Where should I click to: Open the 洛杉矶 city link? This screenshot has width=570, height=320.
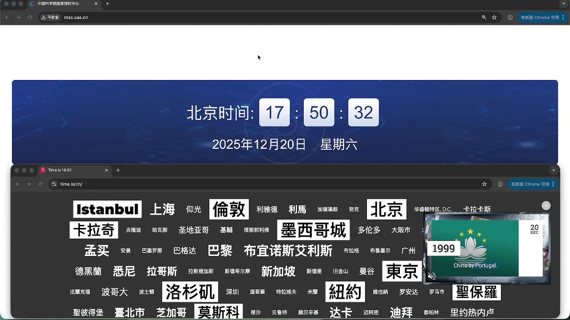pos(190,292)
